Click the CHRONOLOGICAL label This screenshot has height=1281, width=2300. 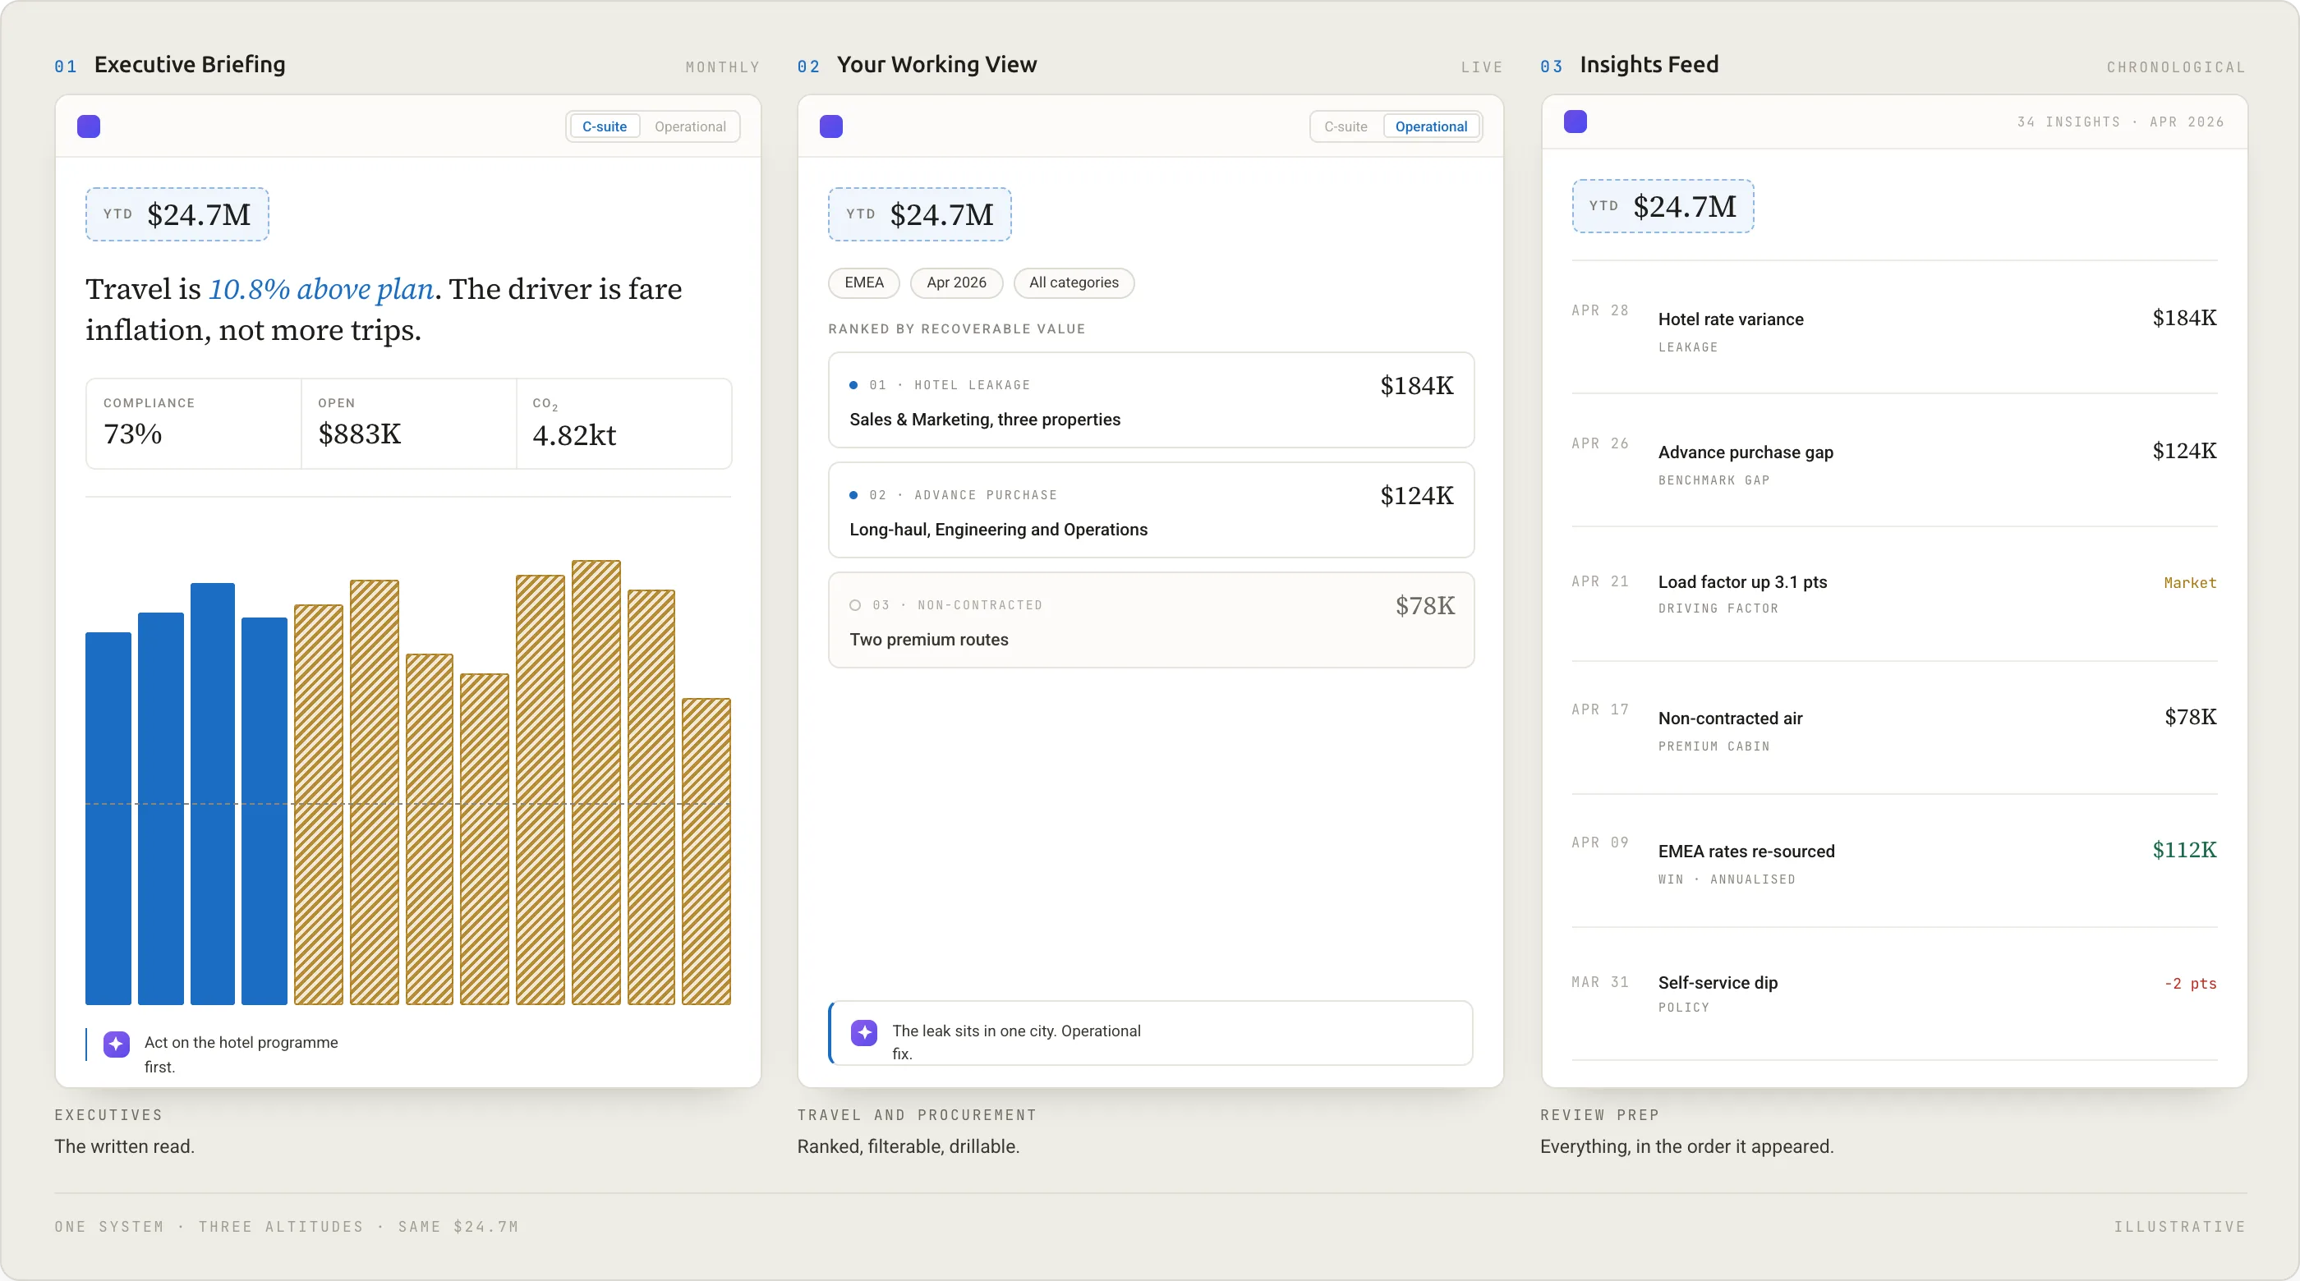2176,68
